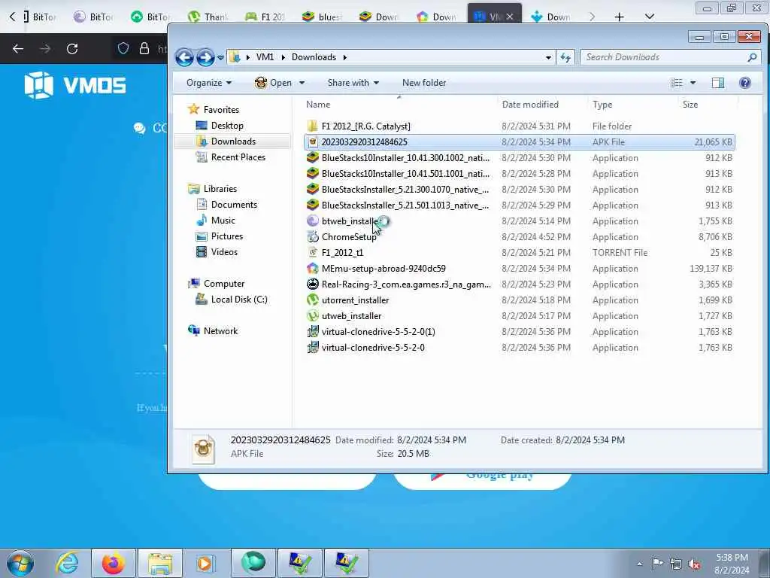770x578 pixels.
Task: Expand the view options dropdown arrow
Action: 693,83
